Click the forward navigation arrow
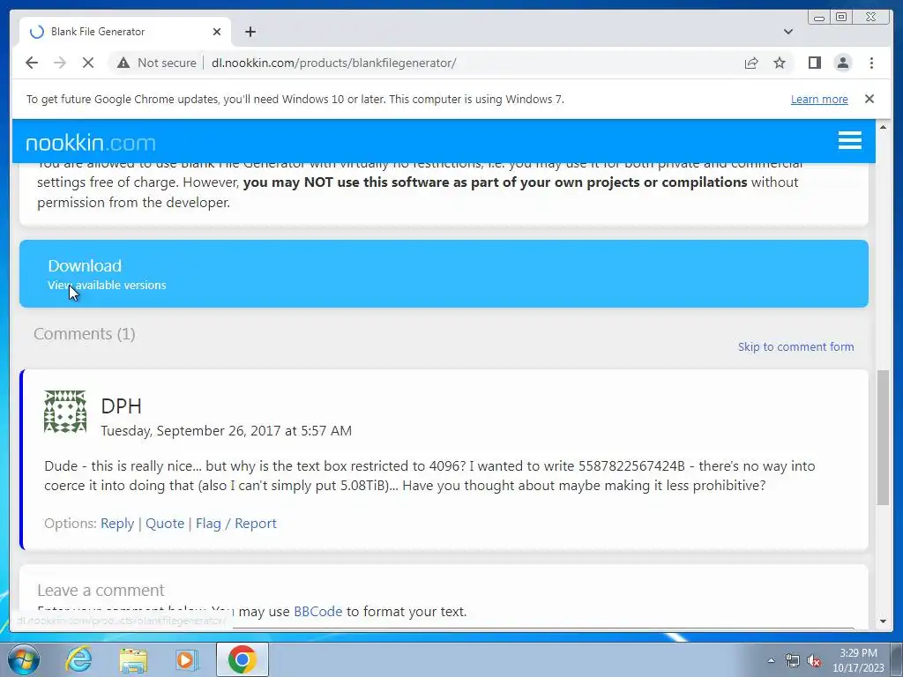903x677 pixels. (x=59, y=63)
